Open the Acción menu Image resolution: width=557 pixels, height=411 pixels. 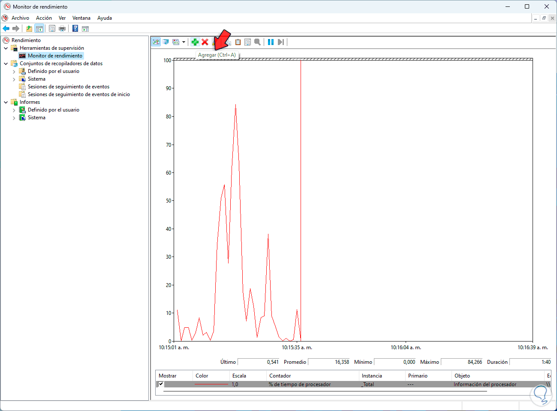44,18
